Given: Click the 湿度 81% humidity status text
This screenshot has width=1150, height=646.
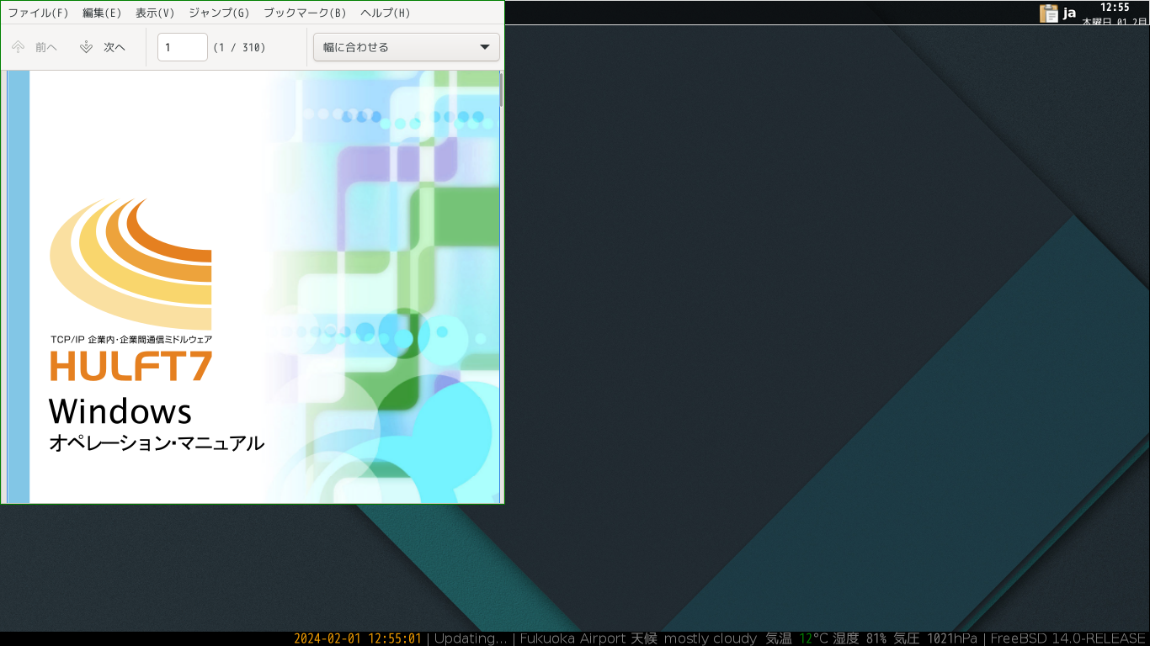Looking at the screenshot, I should (x=860, y=638).
